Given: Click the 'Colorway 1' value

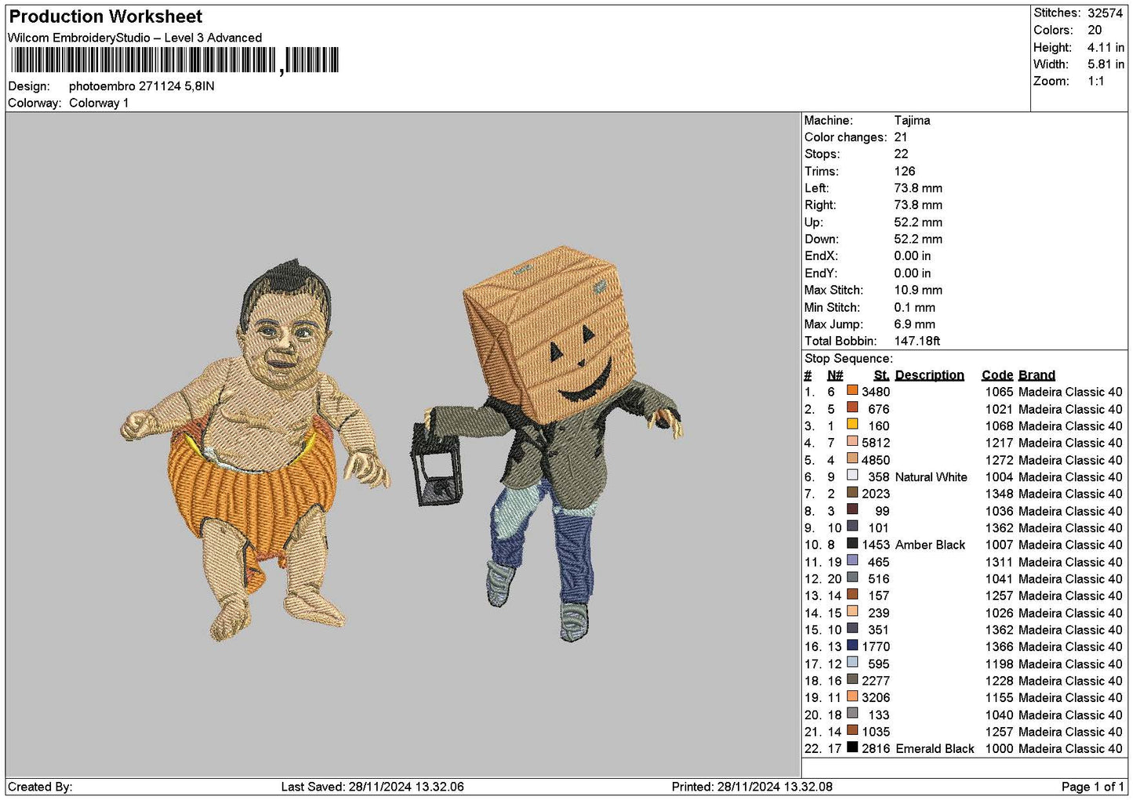Looking at the screenshot, I should 99,103.
